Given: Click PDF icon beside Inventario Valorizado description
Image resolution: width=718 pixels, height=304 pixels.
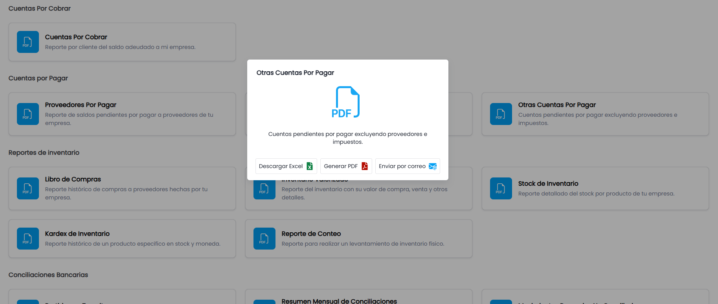Looking at the screenshot, I should point(264,190).
